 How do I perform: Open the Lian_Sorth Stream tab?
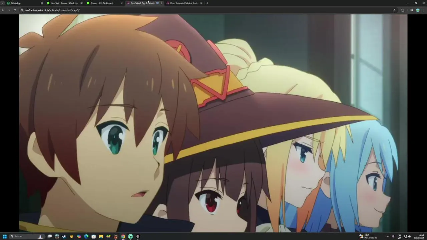(64, 3)
